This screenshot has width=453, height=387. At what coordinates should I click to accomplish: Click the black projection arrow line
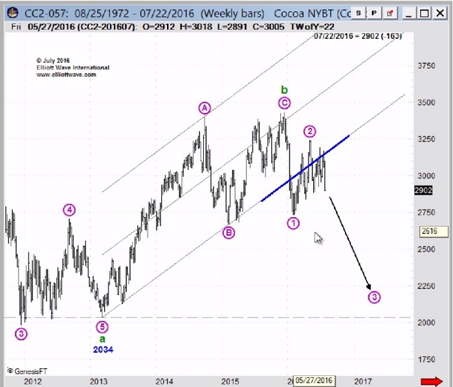click(350, 243)
